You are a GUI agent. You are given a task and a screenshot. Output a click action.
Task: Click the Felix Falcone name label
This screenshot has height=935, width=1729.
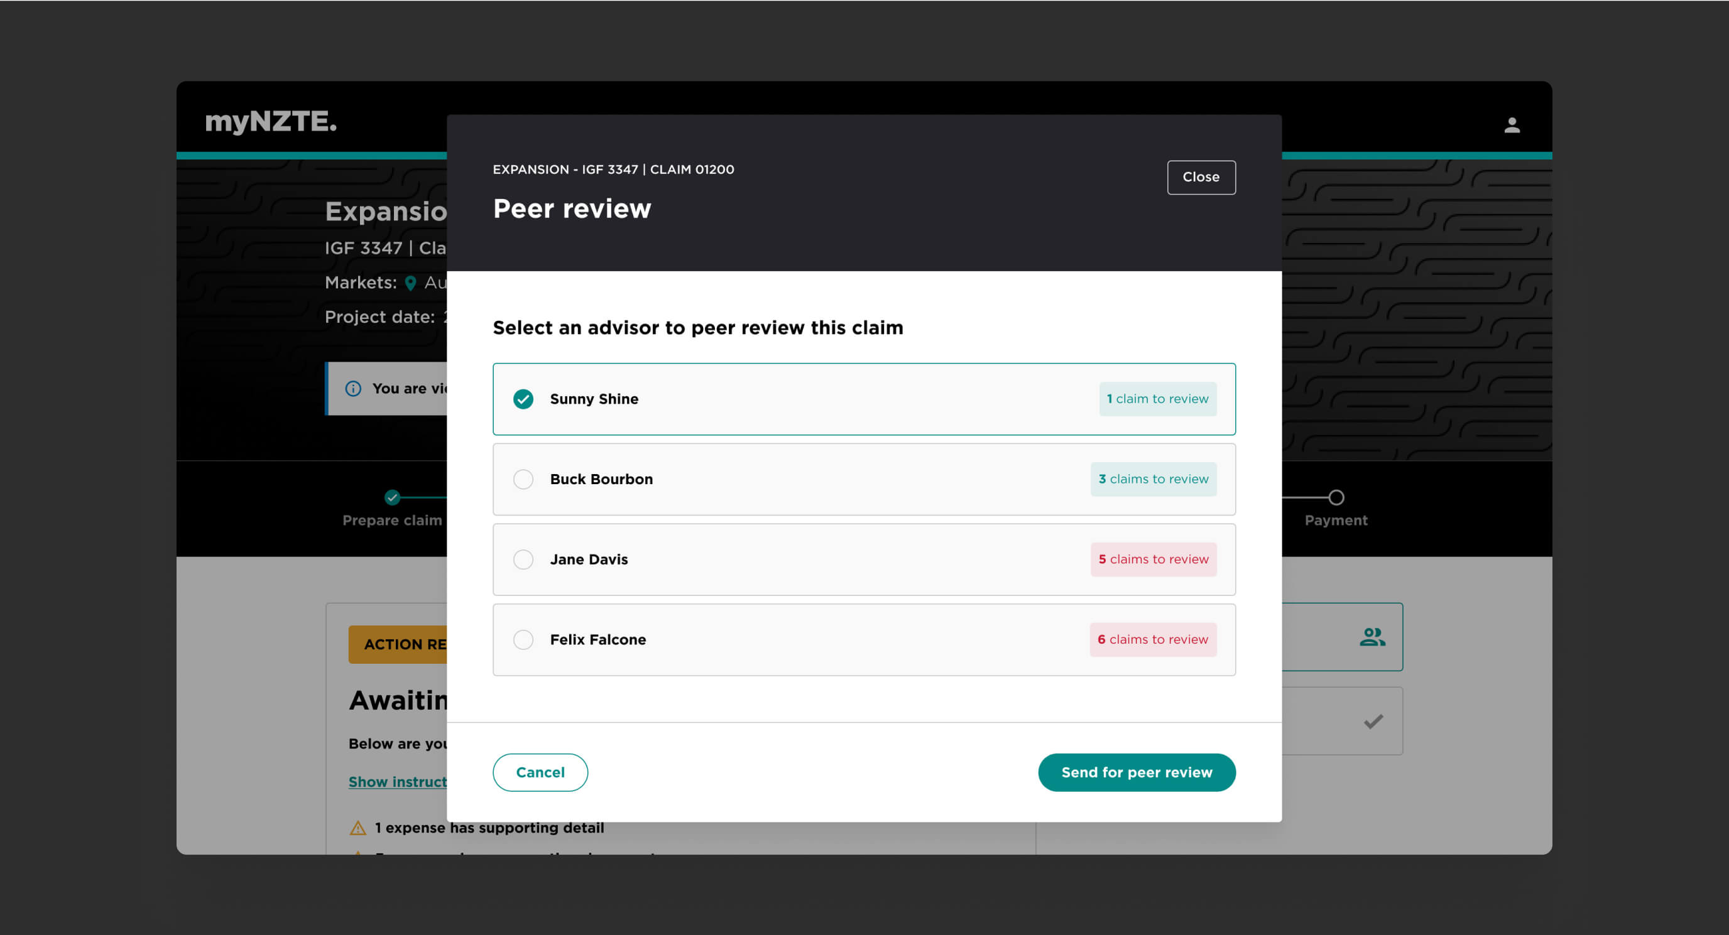[598, 640]
